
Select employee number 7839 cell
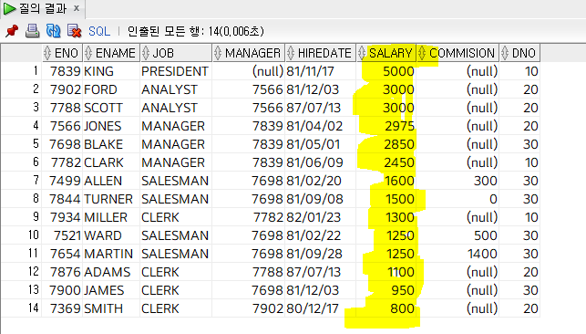[x=62, y=71]
